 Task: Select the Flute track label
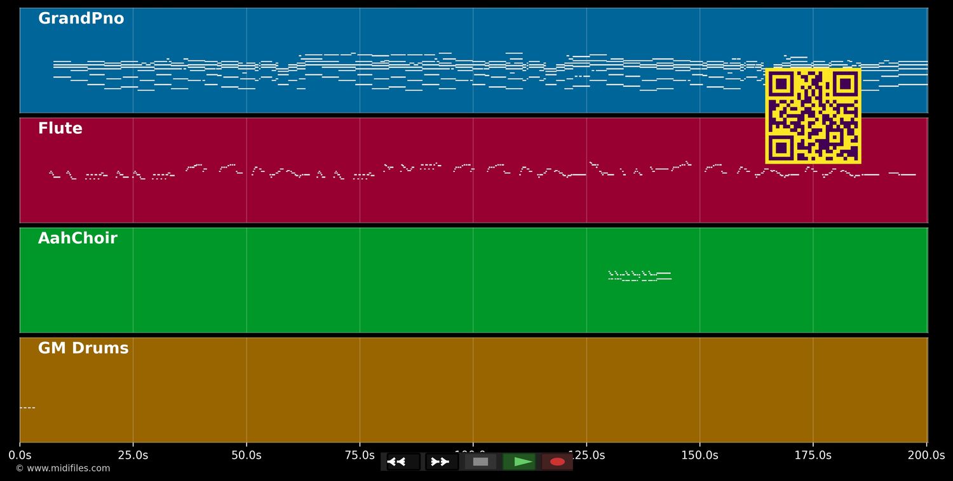[60, 129]
